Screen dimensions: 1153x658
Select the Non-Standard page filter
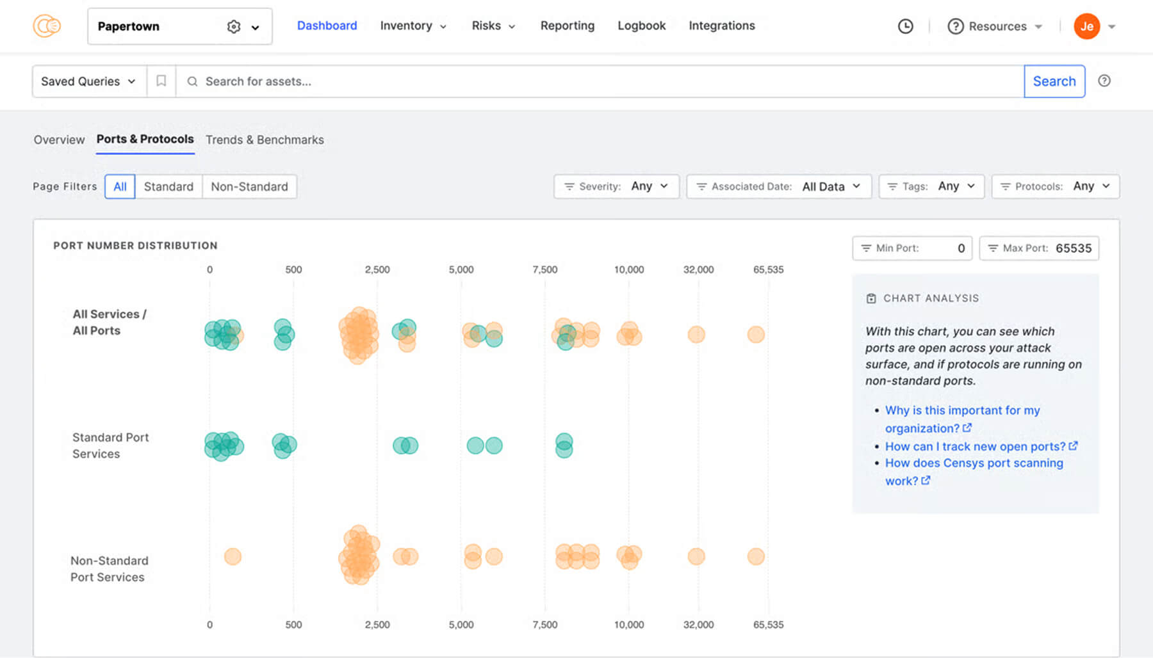(249, 186)
